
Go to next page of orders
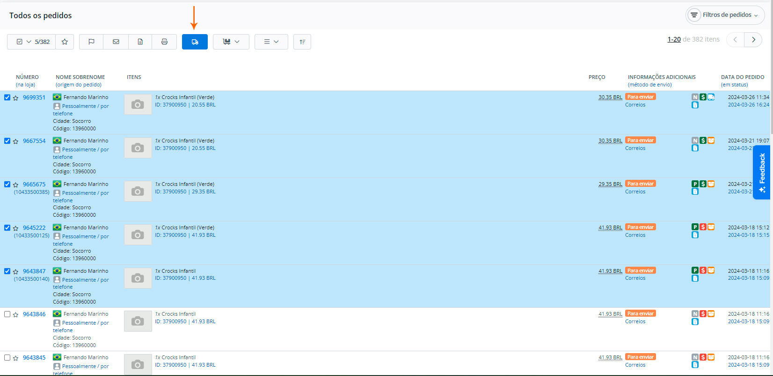[x=753, y=40]
